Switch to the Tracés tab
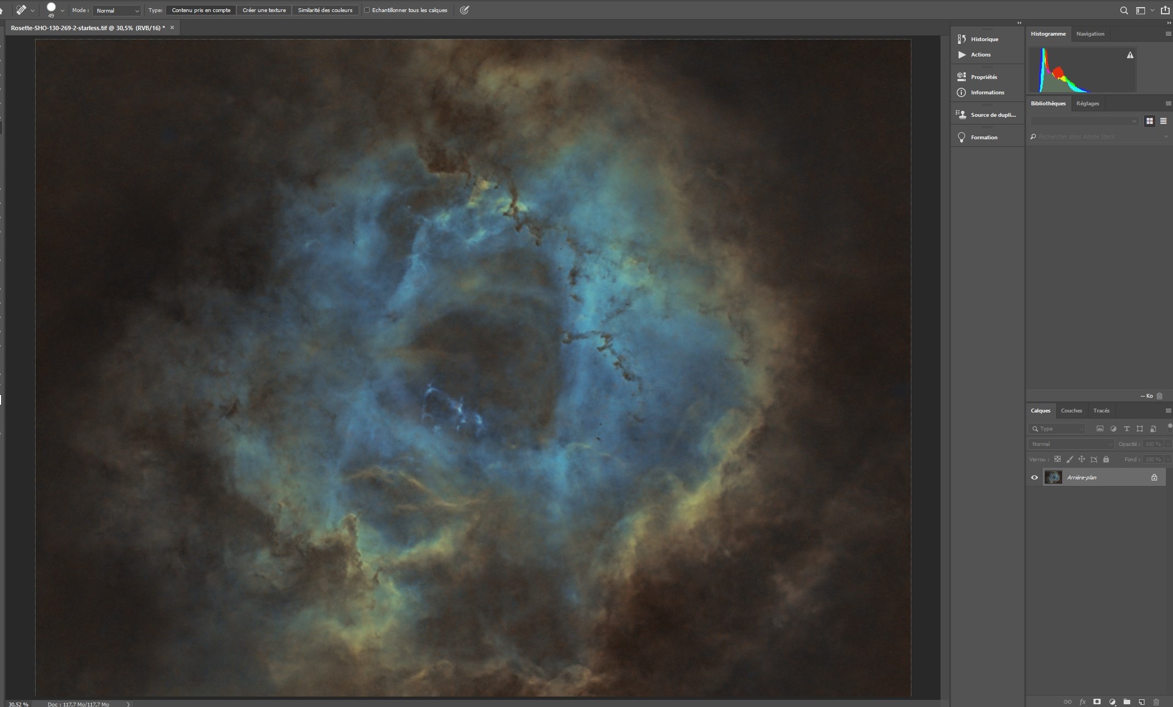The height and width of the screenshot is (707, 1173). (1101, 410)
